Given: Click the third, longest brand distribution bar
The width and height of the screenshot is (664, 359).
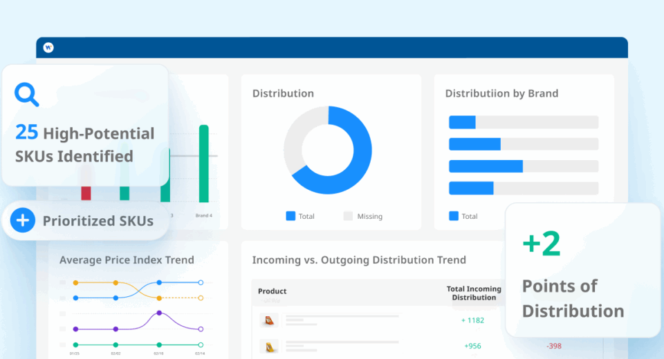Looking at the screenshot, I should (524, 166).
